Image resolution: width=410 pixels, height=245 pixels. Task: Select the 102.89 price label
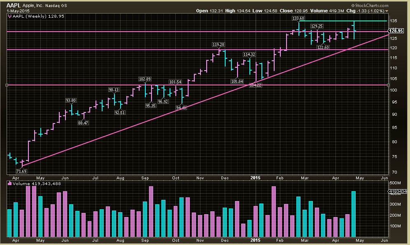coord(145,79)
